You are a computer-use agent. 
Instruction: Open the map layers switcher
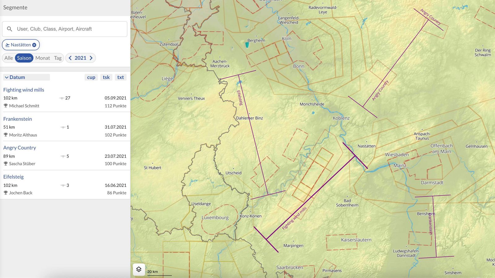click(139, 269)
